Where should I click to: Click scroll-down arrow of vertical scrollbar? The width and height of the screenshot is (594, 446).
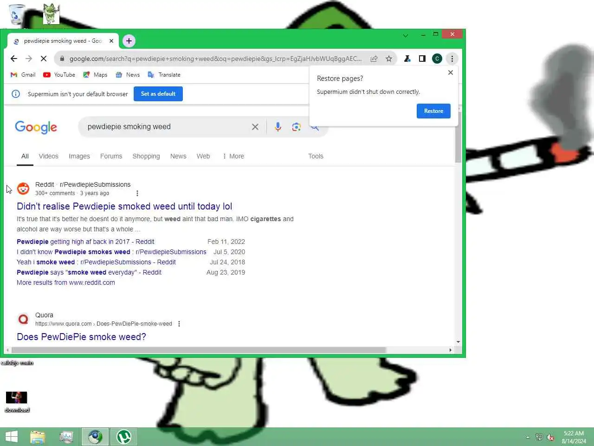[458, 342]
